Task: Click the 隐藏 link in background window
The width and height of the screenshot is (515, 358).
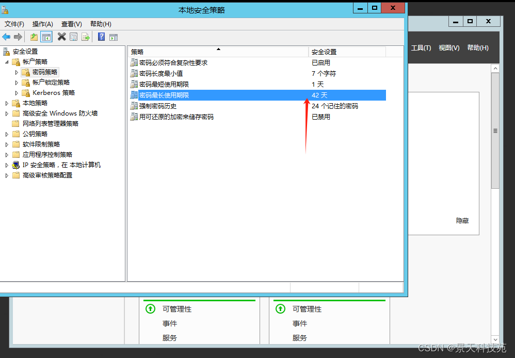Action: (x=462, y=221)
